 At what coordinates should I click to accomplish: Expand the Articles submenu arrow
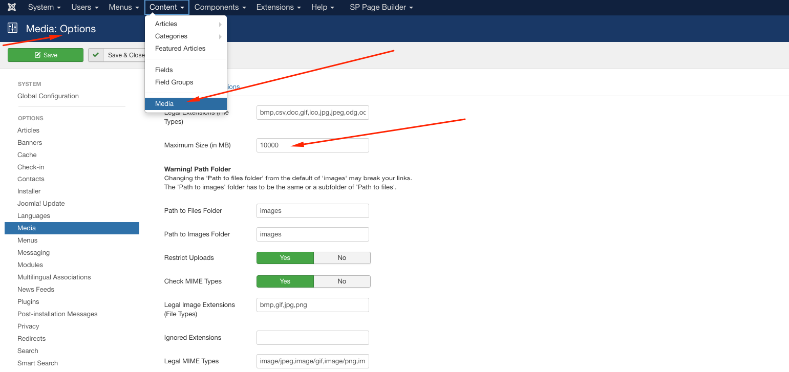click(220, 24)
